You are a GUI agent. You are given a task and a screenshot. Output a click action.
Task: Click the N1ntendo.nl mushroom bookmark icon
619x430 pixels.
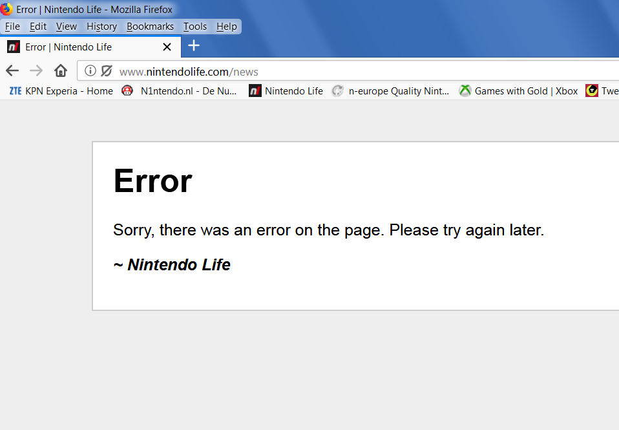point(127,91)
